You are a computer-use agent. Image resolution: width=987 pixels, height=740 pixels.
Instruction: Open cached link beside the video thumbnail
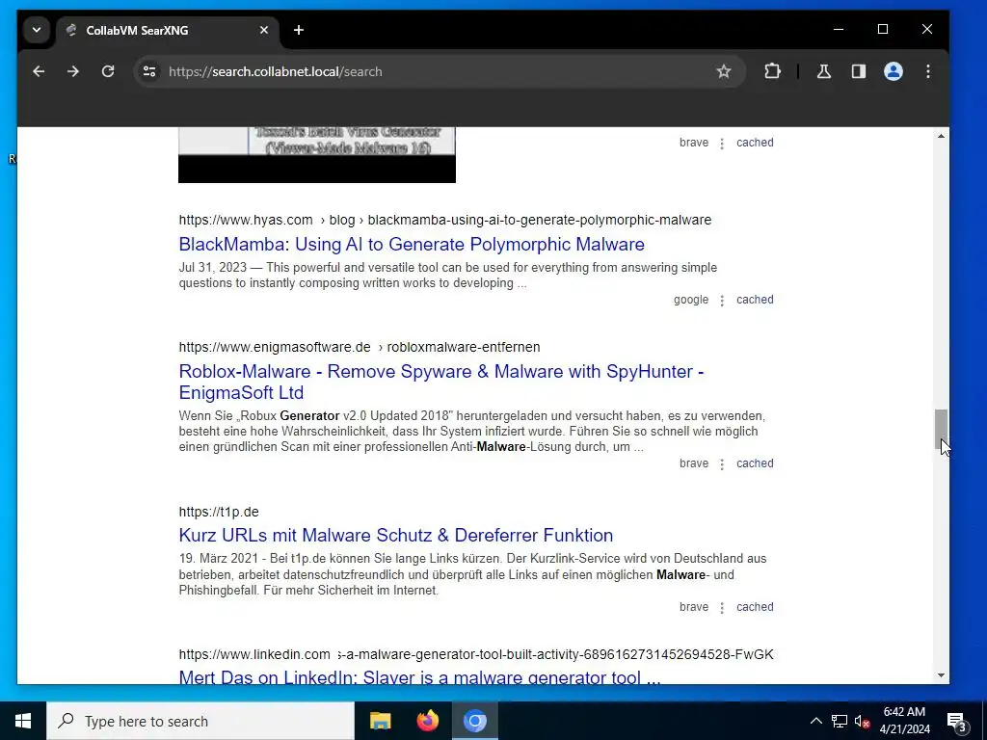point(755,143)
